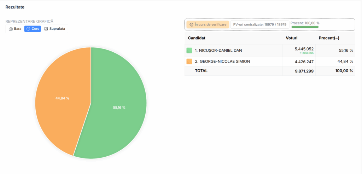Select the Cerc chart view

33,29
